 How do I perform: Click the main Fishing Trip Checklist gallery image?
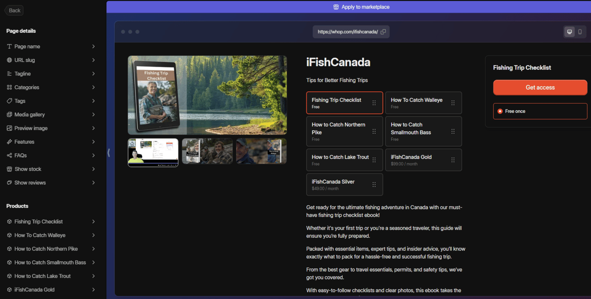[x=207, y=95]
